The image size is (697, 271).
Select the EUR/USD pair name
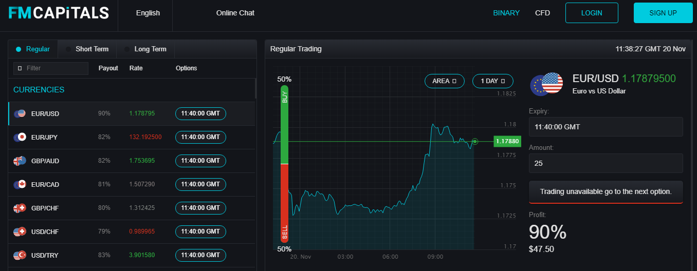pyautogui.click(x=45, y=113)
